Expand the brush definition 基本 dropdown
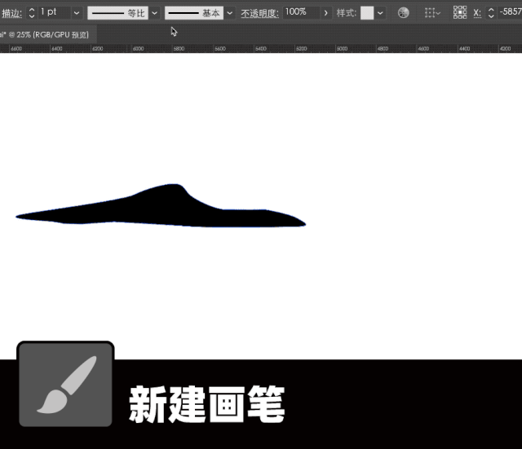Screen dimensions: 522x449 point(230,13)
